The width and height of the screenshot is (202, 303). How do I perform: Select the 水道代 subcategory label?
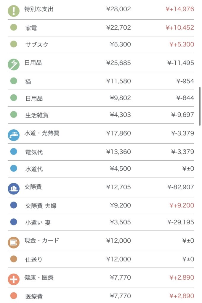(34, 169)
